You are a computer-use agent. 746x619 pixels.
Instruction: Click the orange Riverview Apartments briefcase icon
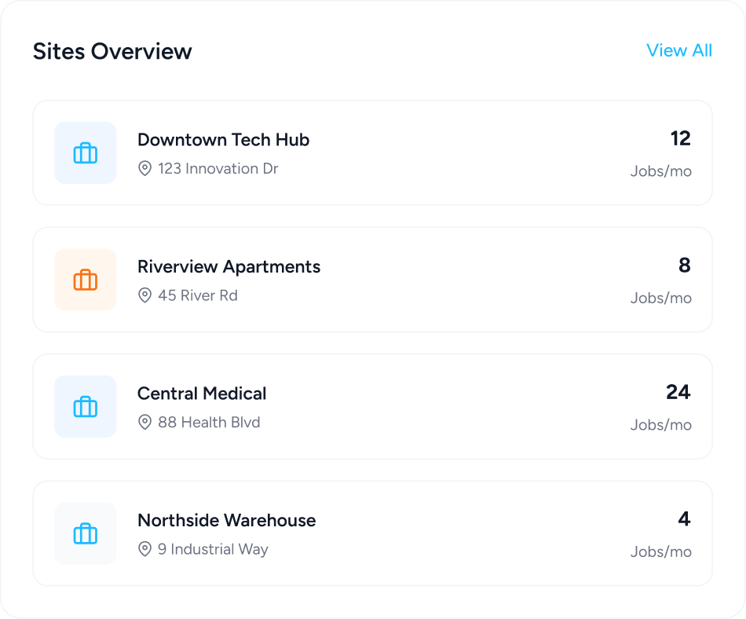pyautogui.click(x=86, y=280)
